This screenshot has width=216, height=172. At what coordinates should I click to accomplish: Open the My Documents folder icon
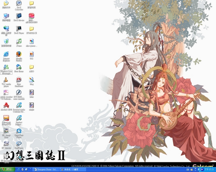click(6, 3)
